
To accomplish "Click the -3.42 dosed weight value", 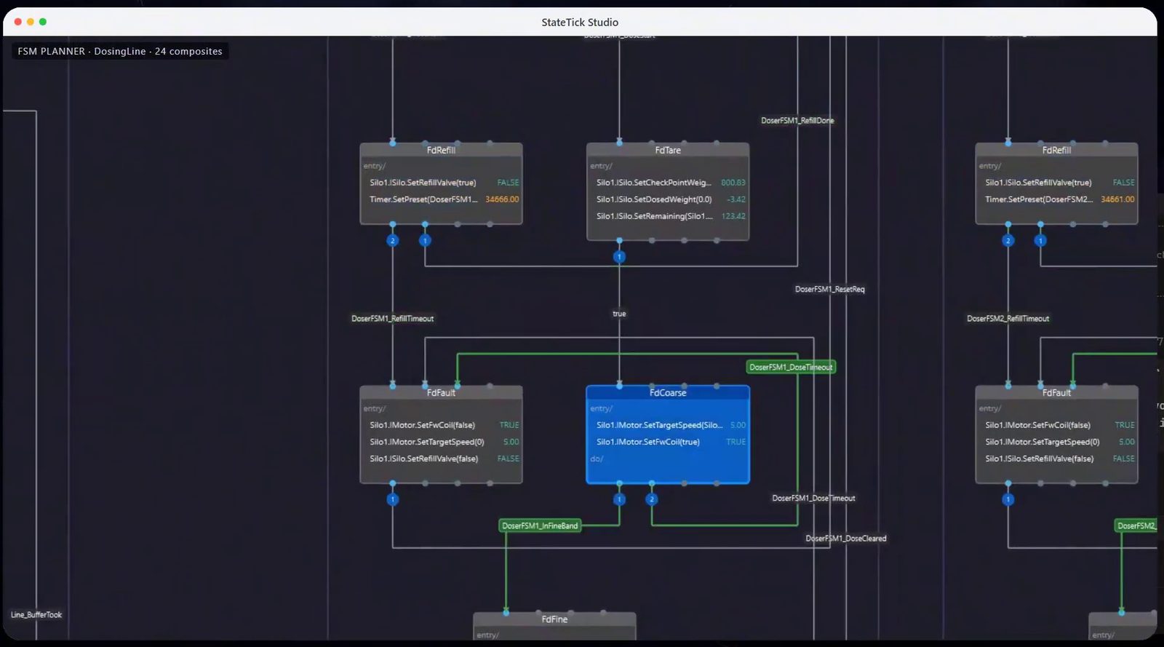I will click(x=736, y=199).
